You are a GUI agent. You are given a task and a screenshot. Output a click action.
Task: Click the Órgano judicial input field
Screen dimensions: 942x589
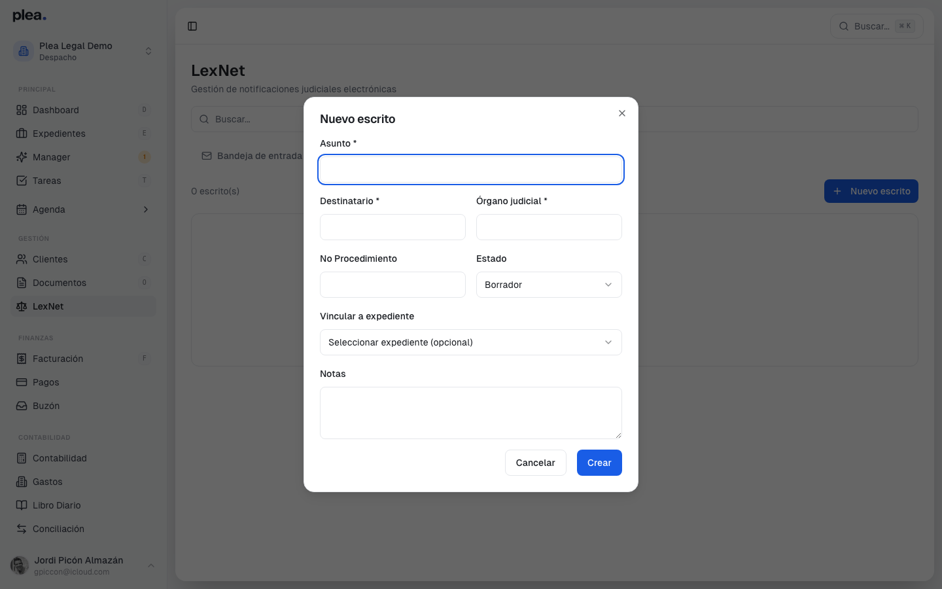tap(549, 227)
